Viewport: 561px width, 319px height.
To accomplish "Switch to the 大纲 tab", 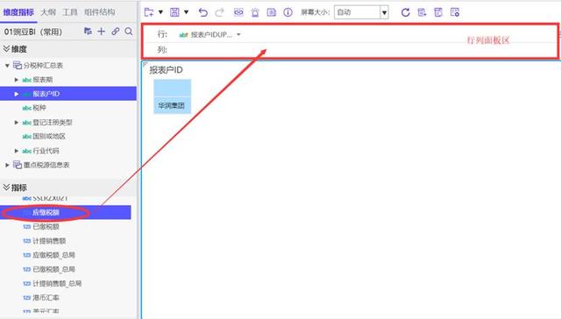I will (48, 12).
